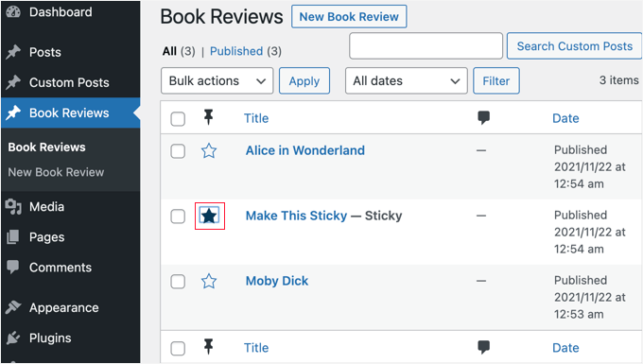The width and height of the screenshot is (643, 364).
Task: Open Dashboard in the sidebar menu
Action: tap(61, 12)
